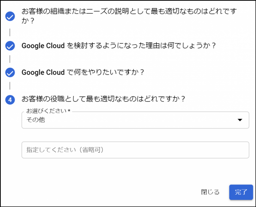Click the black dropdown triangle icon

tap(240, 120)
